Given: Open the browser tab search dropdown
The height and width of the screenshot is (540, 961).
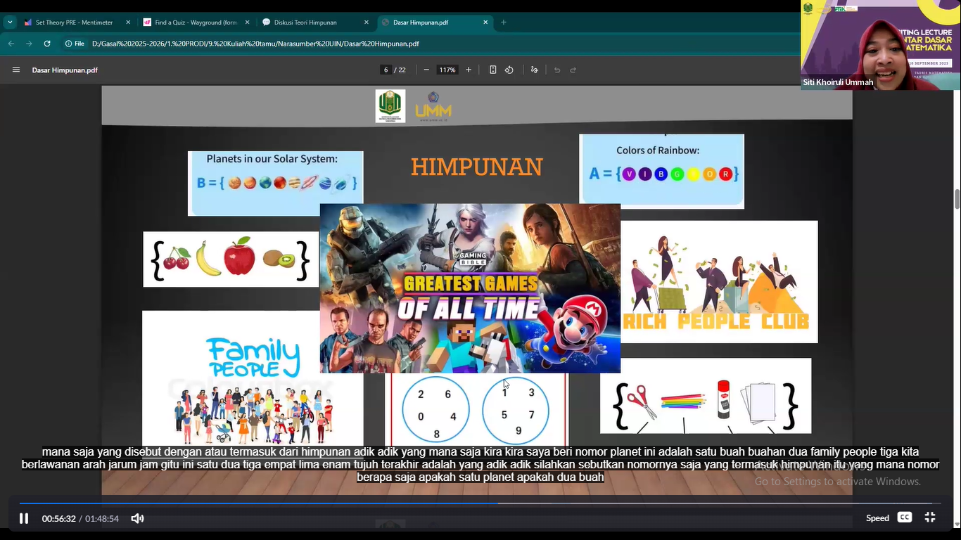Looking at the screenshot, I should 10,22.
